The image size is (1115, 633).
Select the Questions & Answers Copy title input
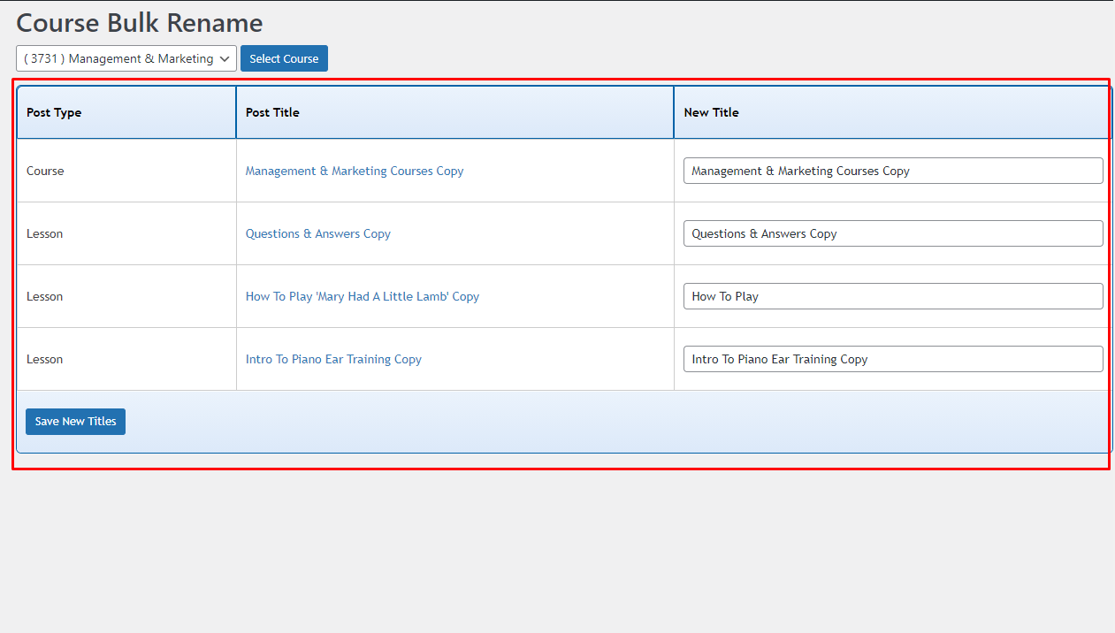(x=892, y=233)
